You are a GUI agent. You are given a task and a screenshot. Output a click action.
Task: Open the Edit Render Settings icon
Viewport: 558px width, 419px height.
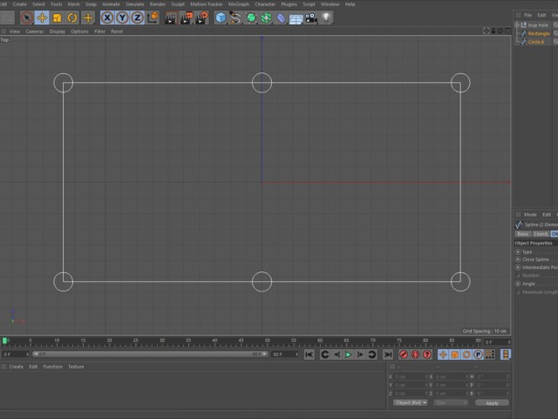tap(201, 17)
